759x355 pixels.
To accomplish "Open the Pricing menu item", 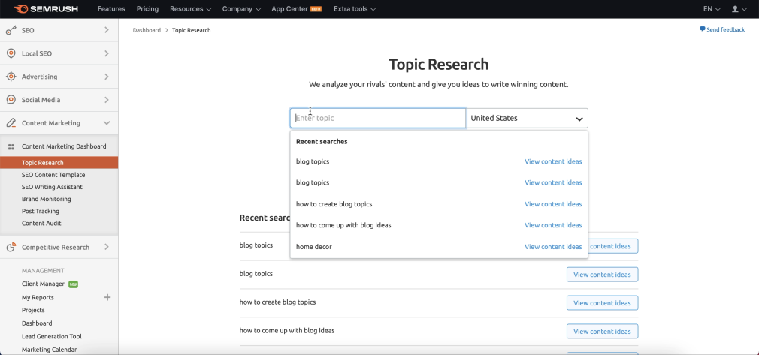I will 147,9.
